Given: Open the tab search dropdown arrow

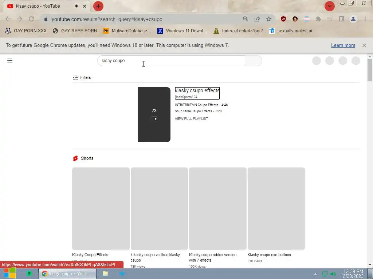Looking at the screenshot, I should pyautogui.click(x=329, y=6).
